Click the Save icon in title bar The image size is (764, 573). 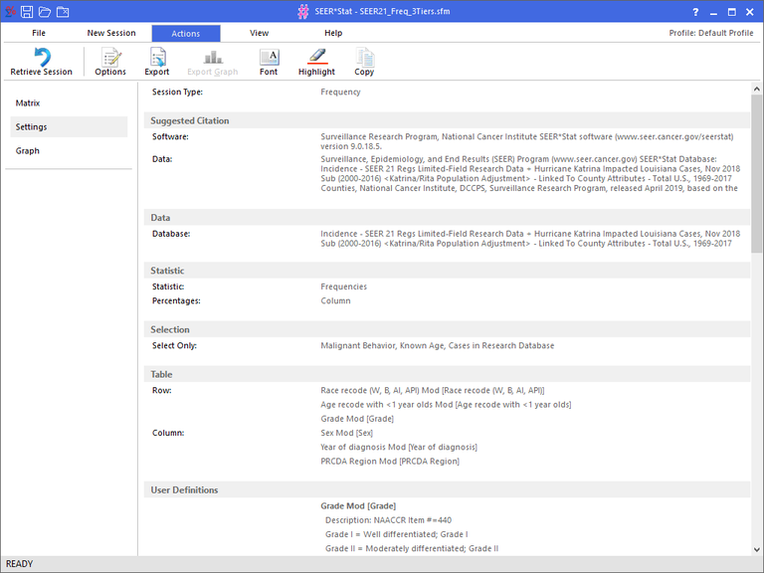[27, 12]
